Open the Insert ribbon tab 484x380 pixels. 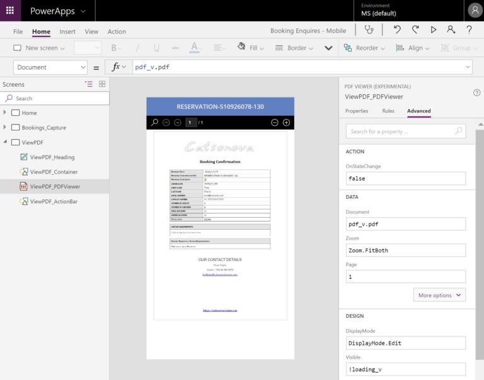coord(67,31)
